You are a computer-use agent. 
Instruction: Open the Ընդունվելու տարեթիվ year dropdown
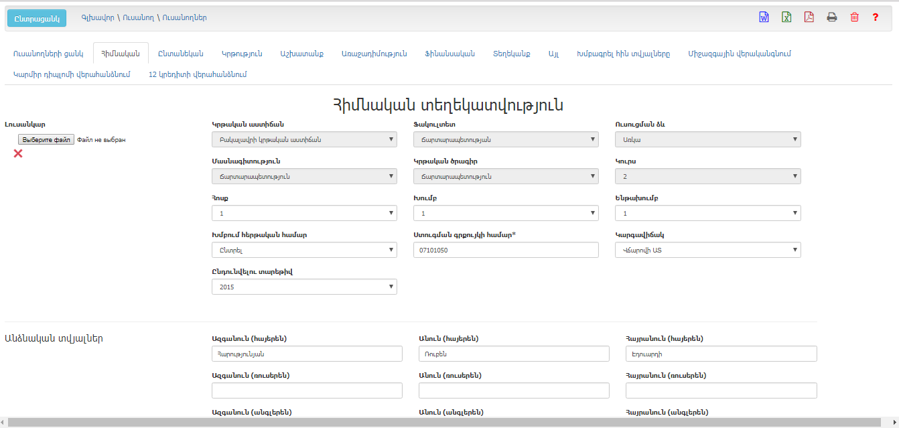(x=304, y=287)
